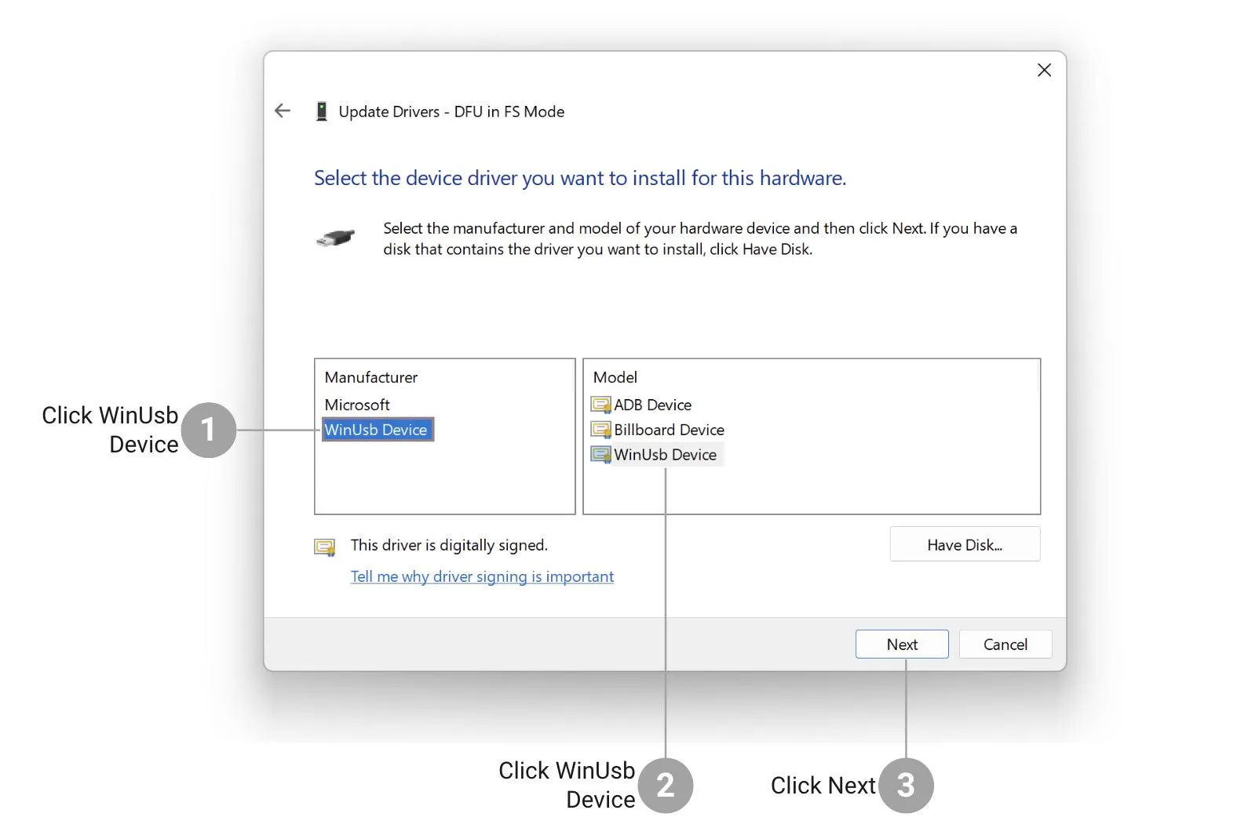This screenshot has width=1248, height=839.
Task: Select WinUsb Device in the Manufacturer list
Action: (x=378, y=430)
